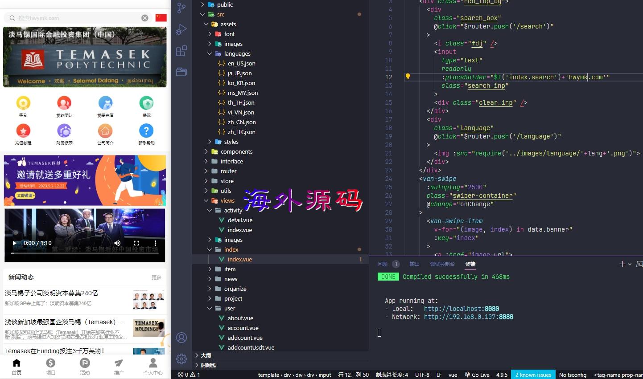Viewport: 643px width, 379px height.
Task: Seek on the video progress bar
Action: pyautogui.click(x=85, y=253)
